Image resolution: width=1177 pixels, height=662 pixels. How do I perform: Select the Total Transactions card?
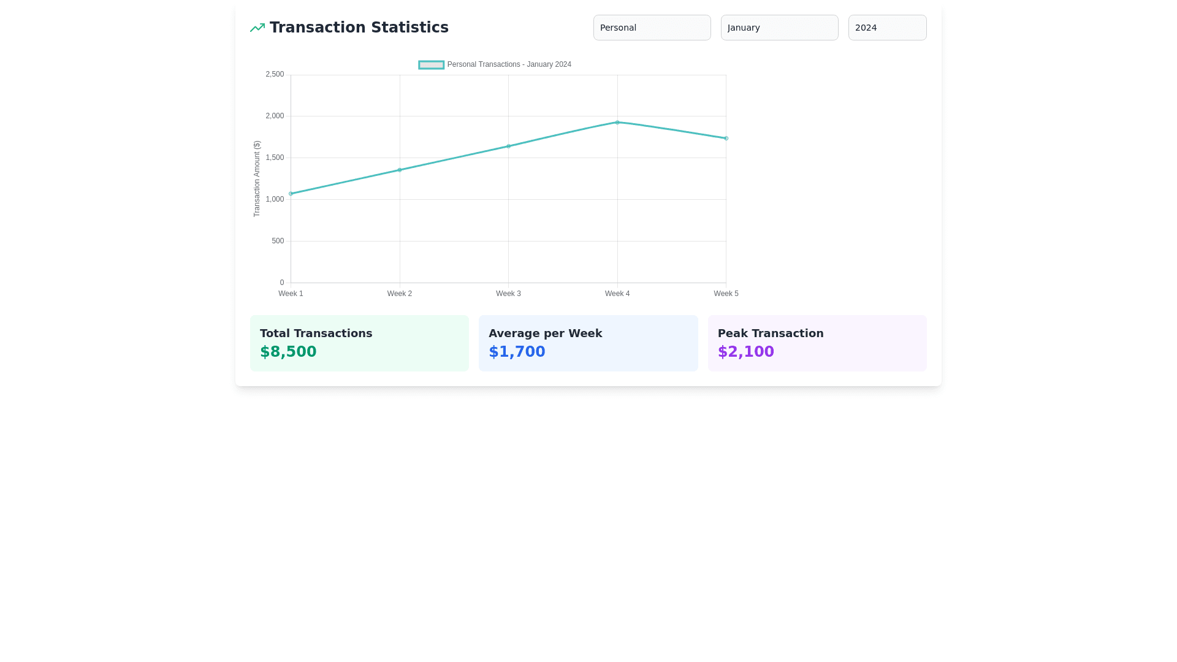click(x=359, y=343)
